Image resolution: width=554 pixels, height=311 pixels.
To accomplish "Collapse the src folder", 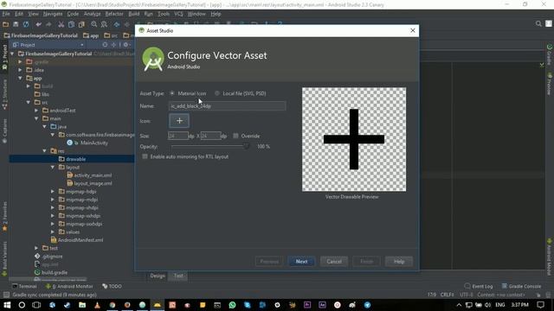I will point(29,102).
